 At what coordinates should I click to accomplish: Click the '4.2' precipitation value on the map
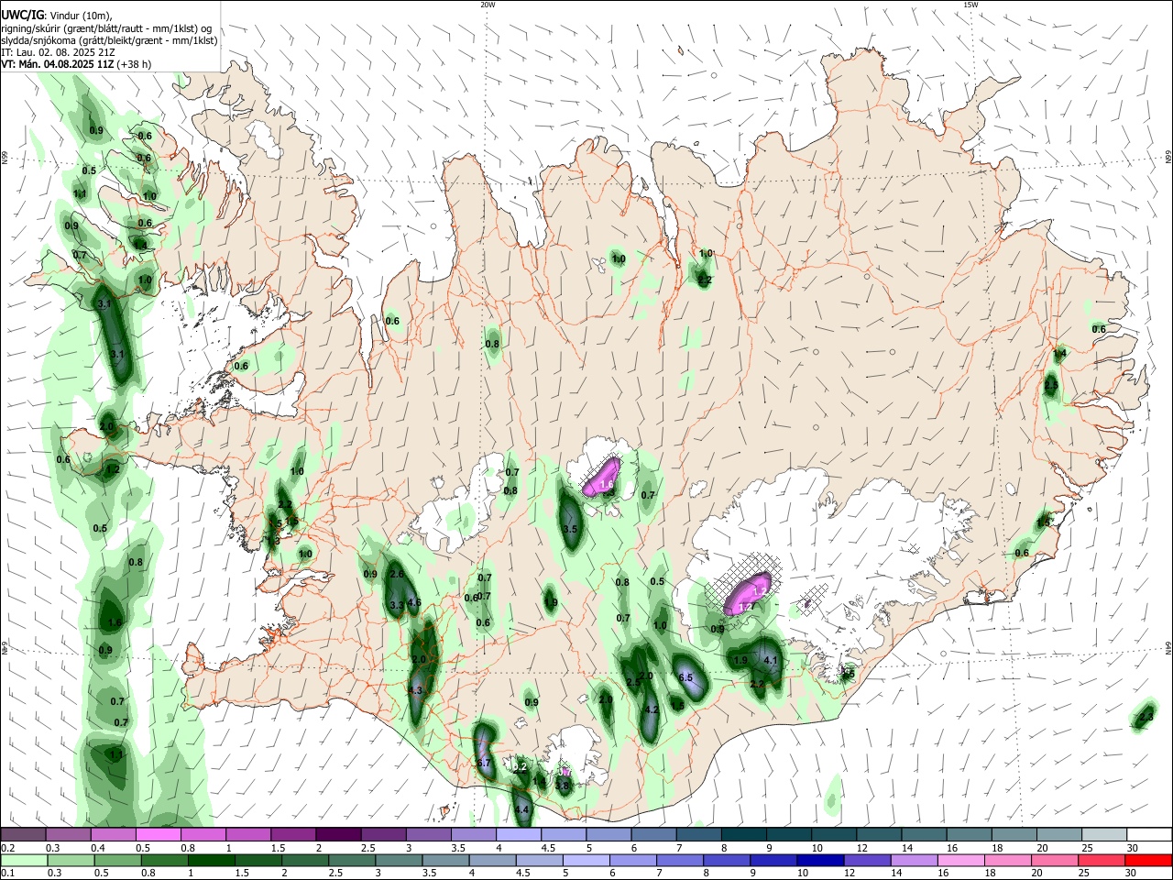tap(652, 709)
